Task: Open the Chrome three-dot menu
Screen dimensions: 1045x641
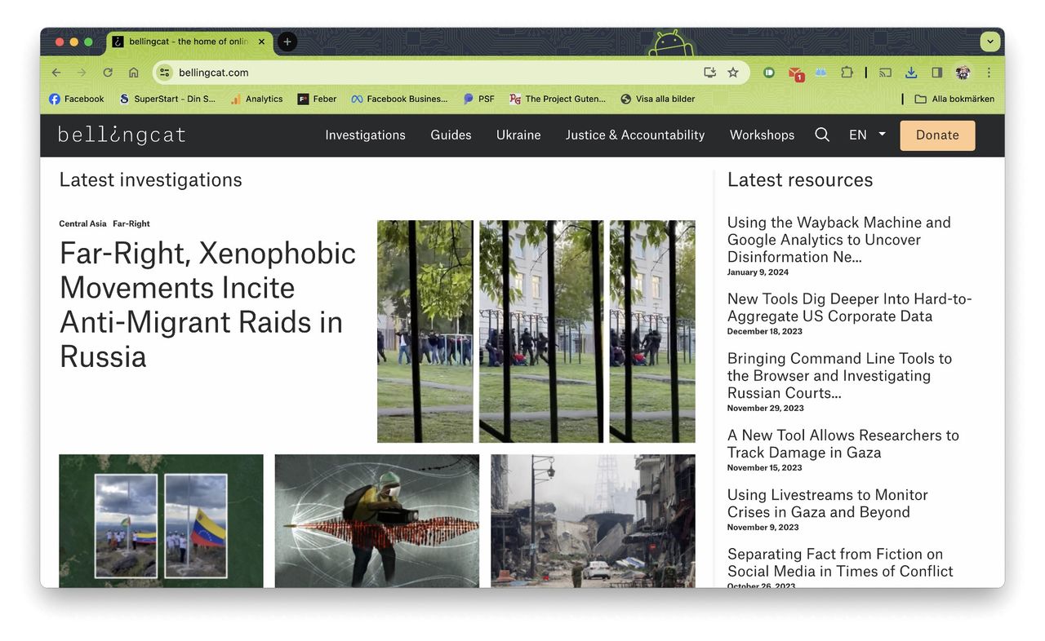Action: coord(989,73)
